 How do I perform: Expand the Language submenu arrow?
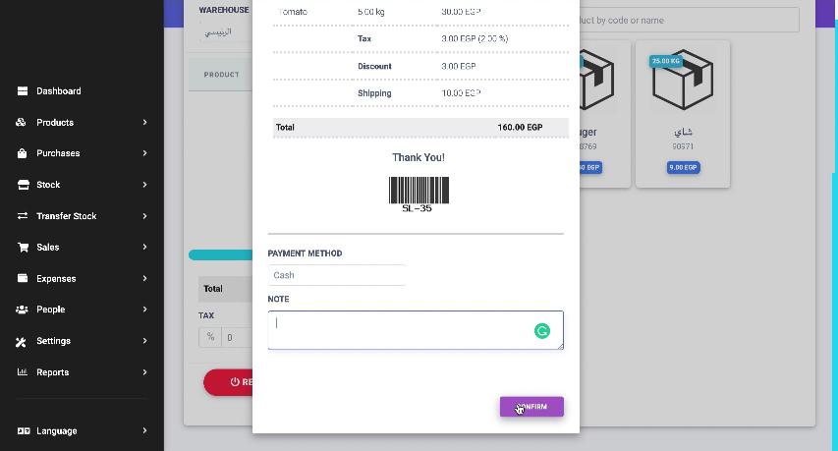(x=144, y=430)
